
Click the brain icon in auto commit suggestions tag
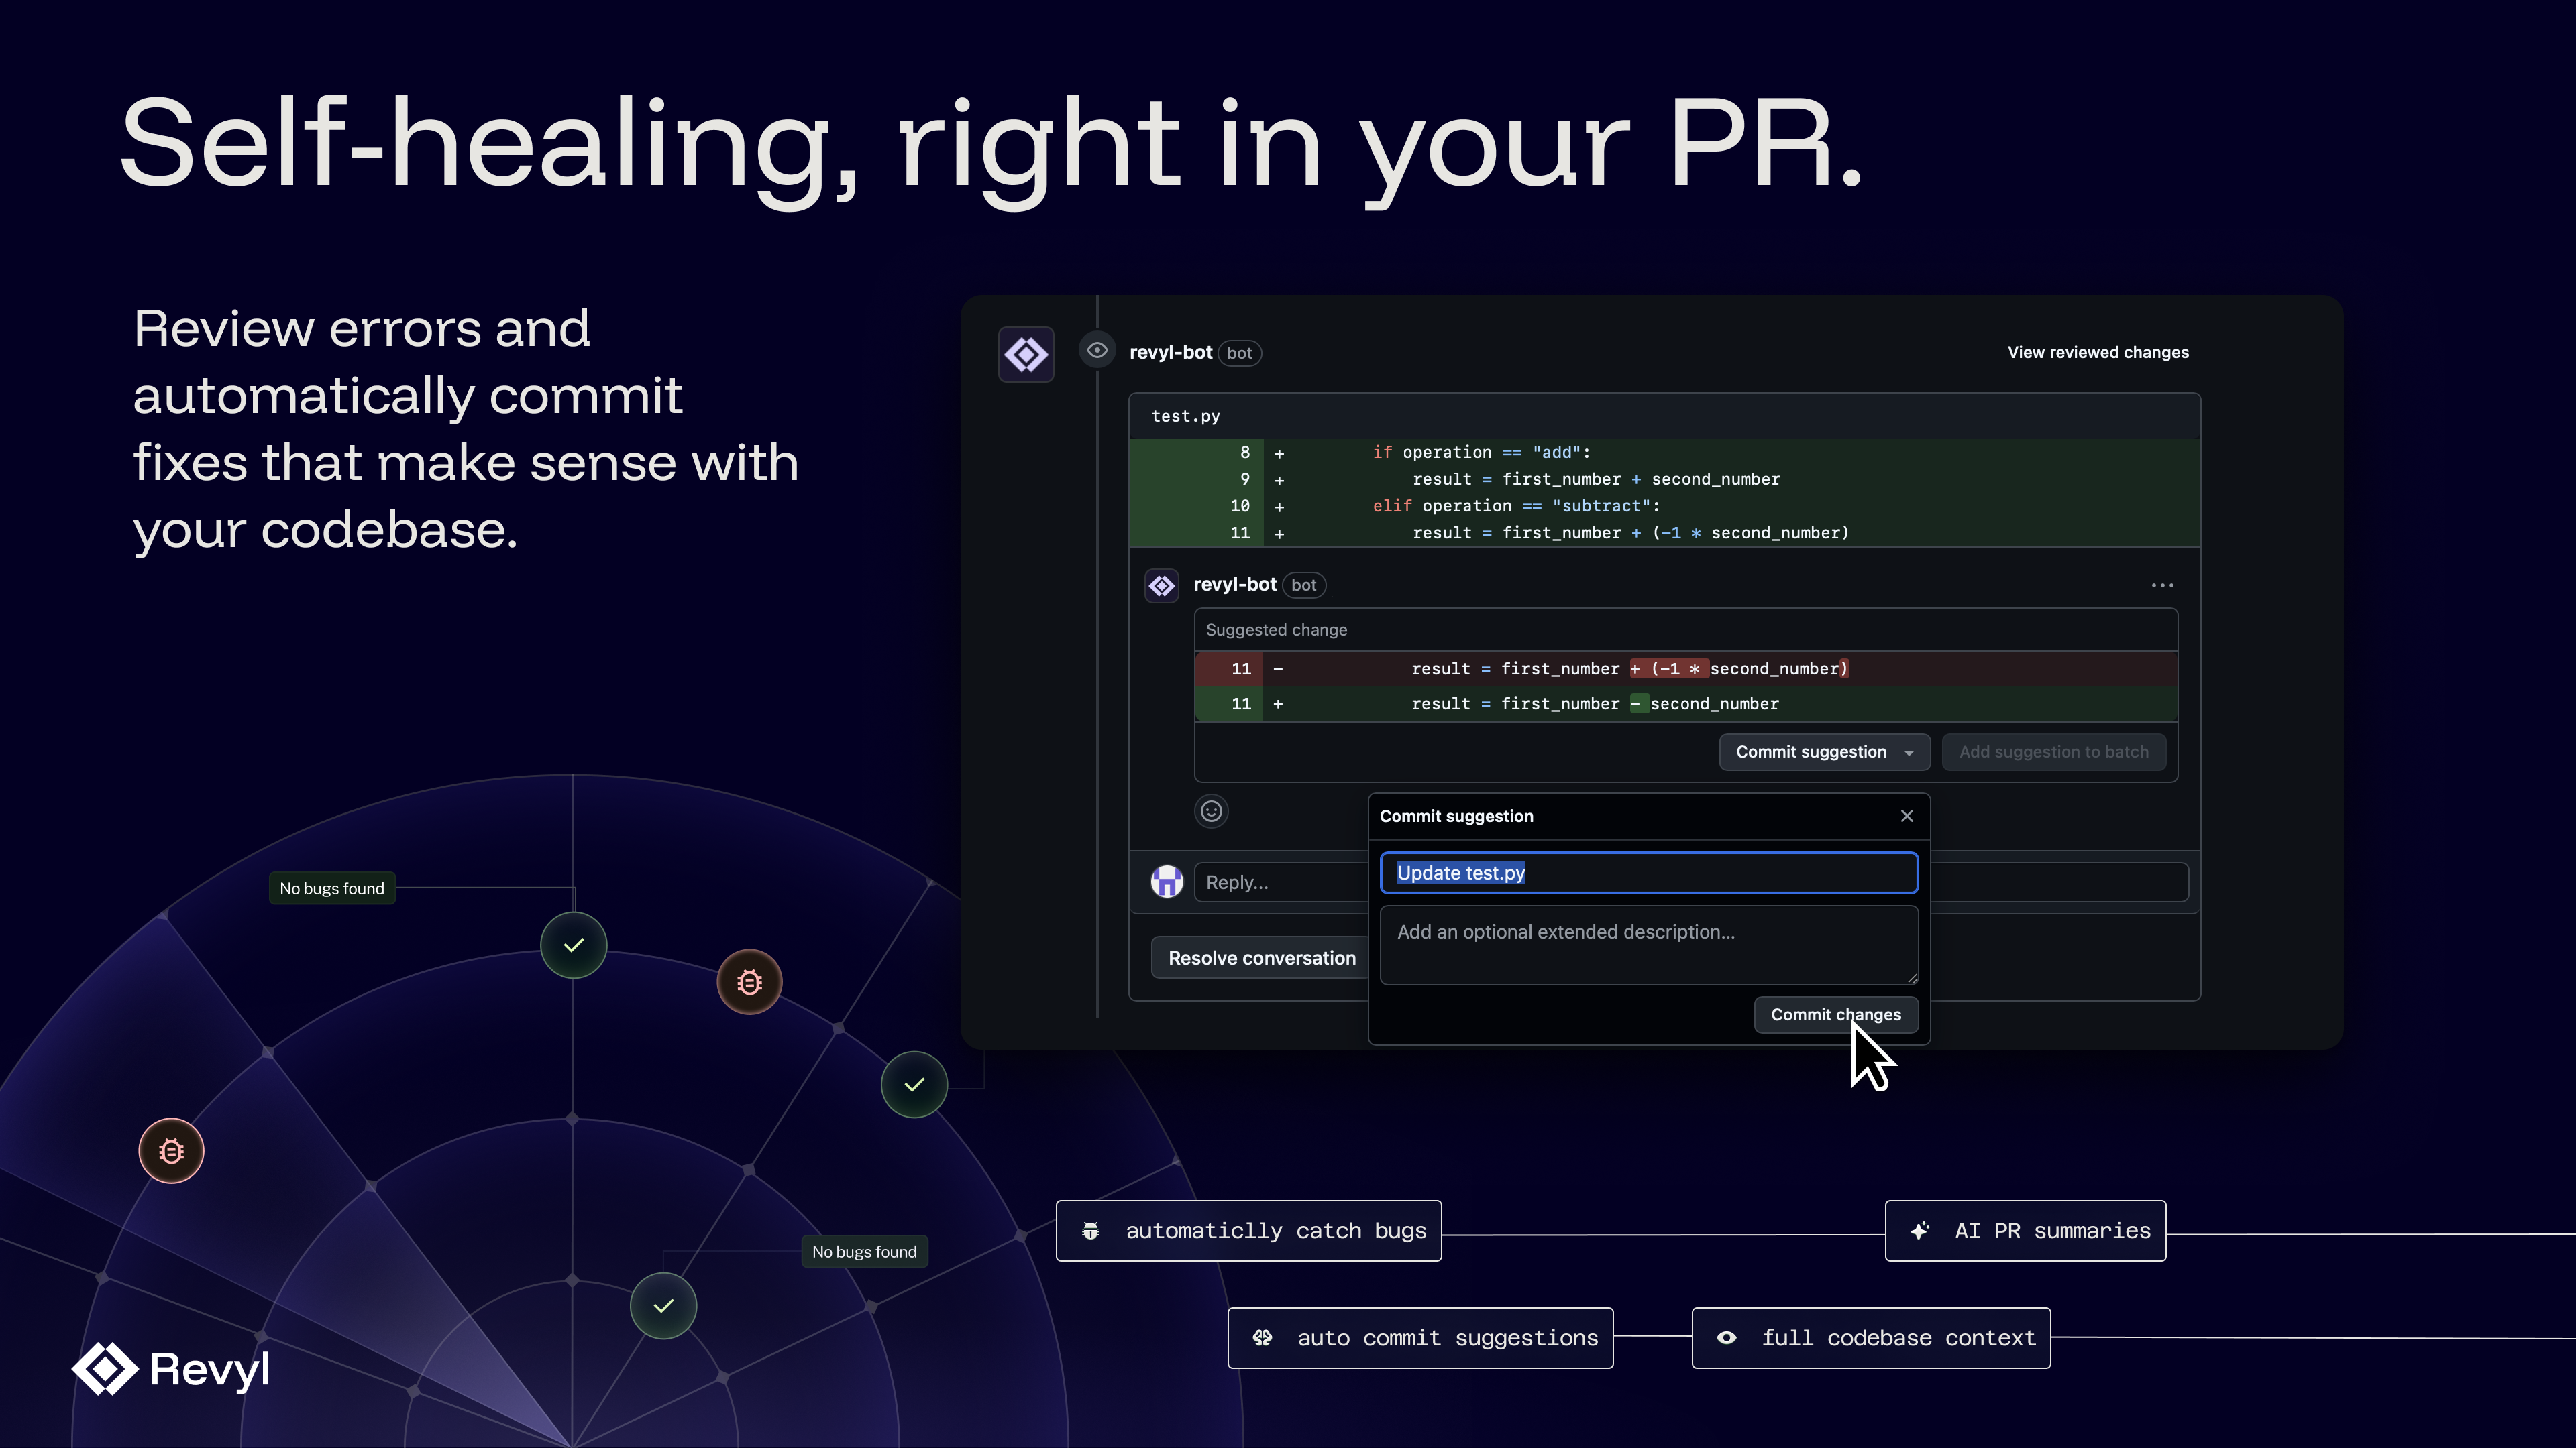[1262, 1337]
